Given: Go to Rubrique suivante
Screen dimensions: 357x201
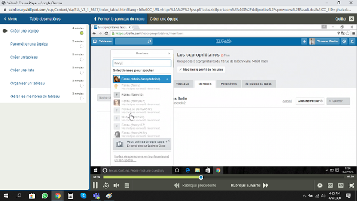Looking at the screenshot, I should click(x=249, y=185).
